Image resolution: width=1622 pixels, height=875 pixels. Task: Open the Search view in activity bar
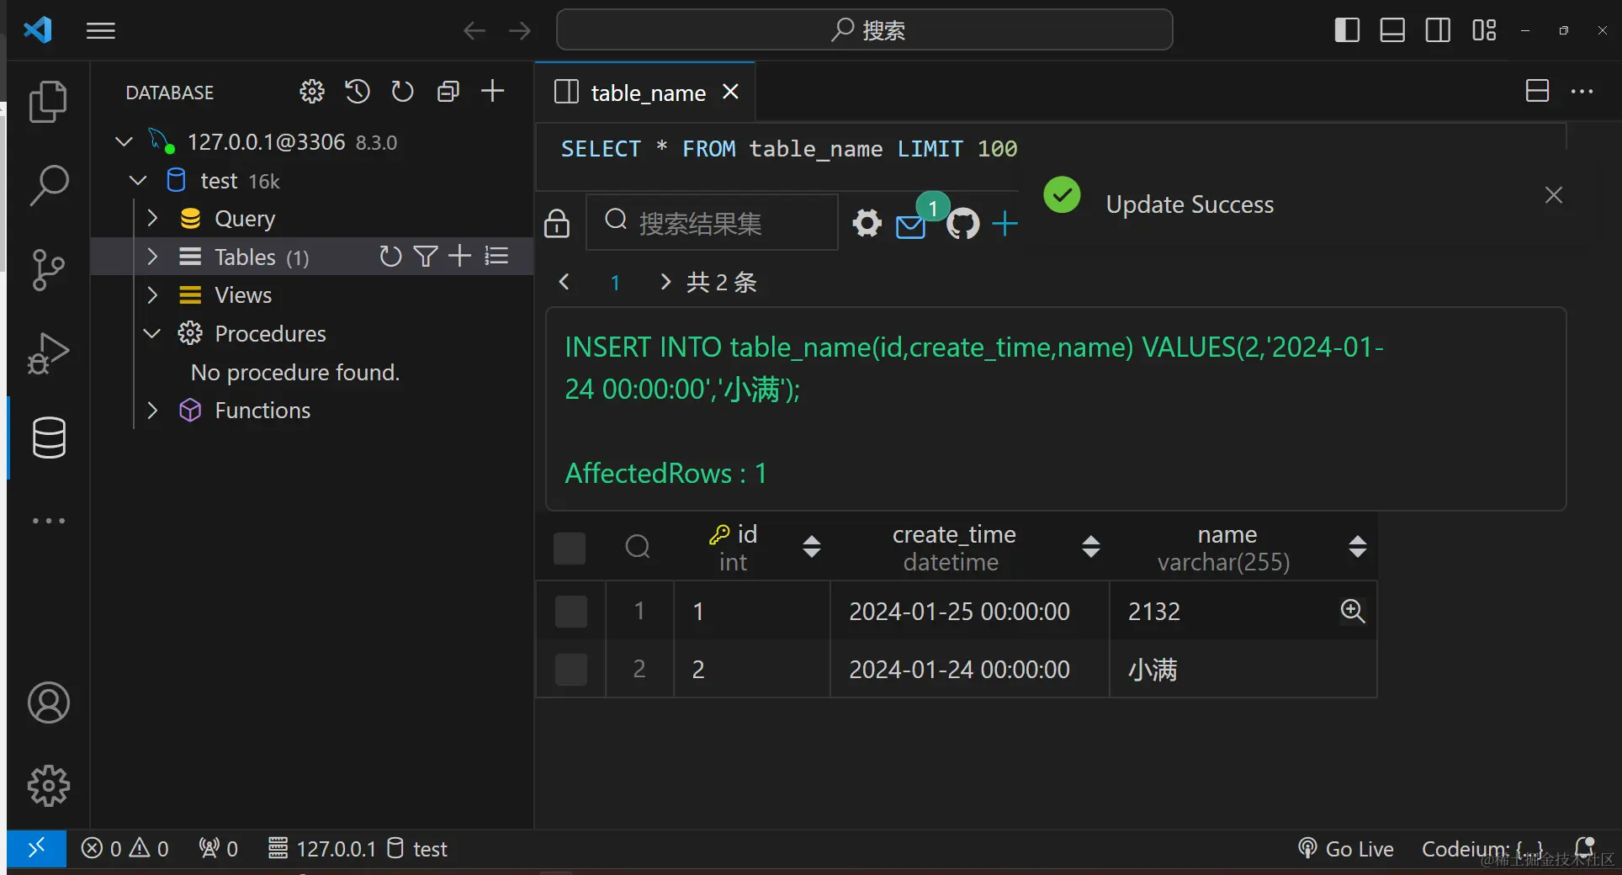coord(48,185)
